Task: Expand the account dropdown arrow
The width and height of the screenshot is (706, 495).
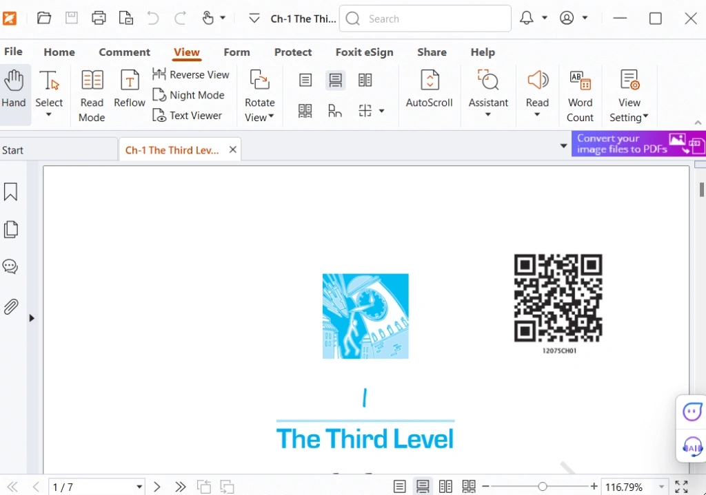Action: click(585, 18)
